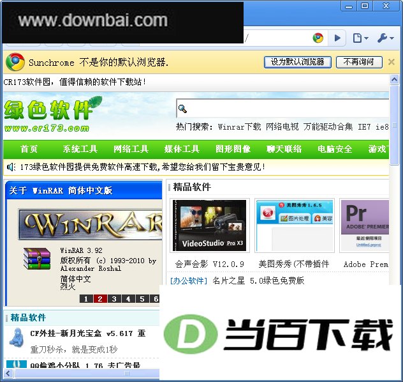Click 不再询问 button
Image resolution: width=403 pixels, height=382 pixels.
point(359,62)
